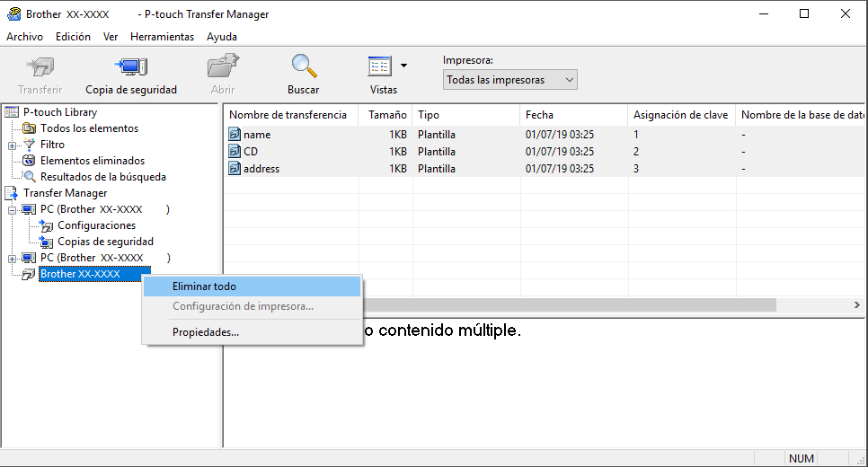Screen dimensions: 868x467
Task: Open the Archivo menu
Action: (x=24, y=37)
